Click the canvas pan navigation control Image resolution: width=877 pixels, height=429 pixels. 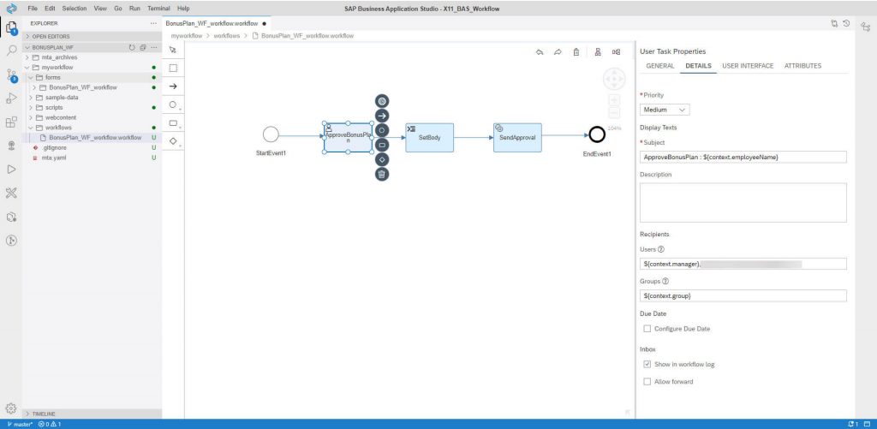click(613, 80)
